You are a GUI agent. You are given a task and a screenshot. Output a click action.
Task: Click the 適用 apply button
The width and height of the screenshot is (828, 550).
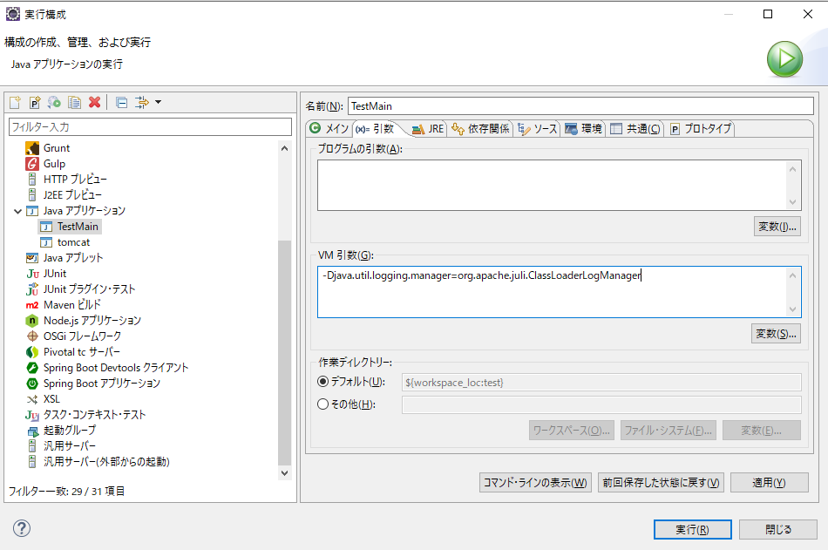pos(770,482)
